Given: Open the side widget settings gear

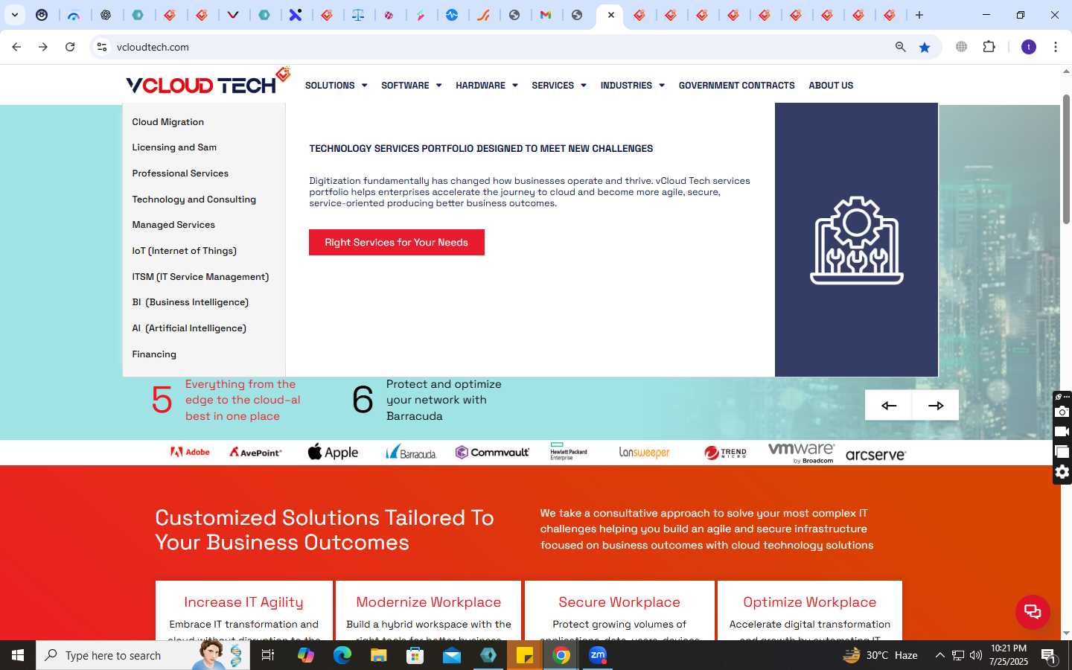Looking at the screenshot, I should 1062,472.
